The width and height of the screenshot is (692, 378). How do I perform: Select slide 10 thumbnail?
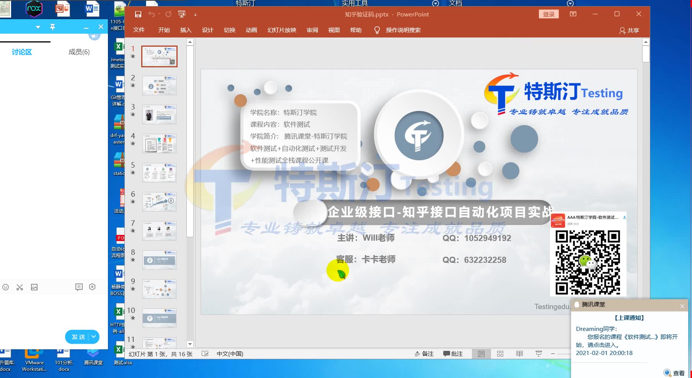pyautogui.click(x=159, y=318)
